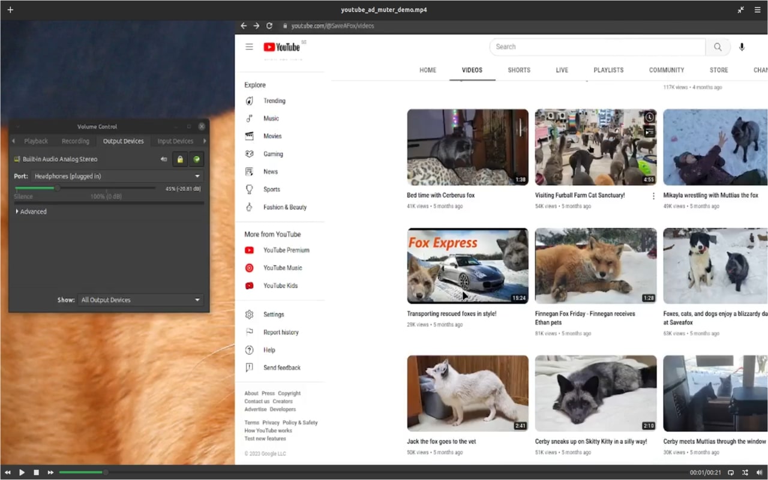The width and height of the screenshot is (768, 480).
Task: Start voice search with microphone icon
Action: [x=742, y=47]
